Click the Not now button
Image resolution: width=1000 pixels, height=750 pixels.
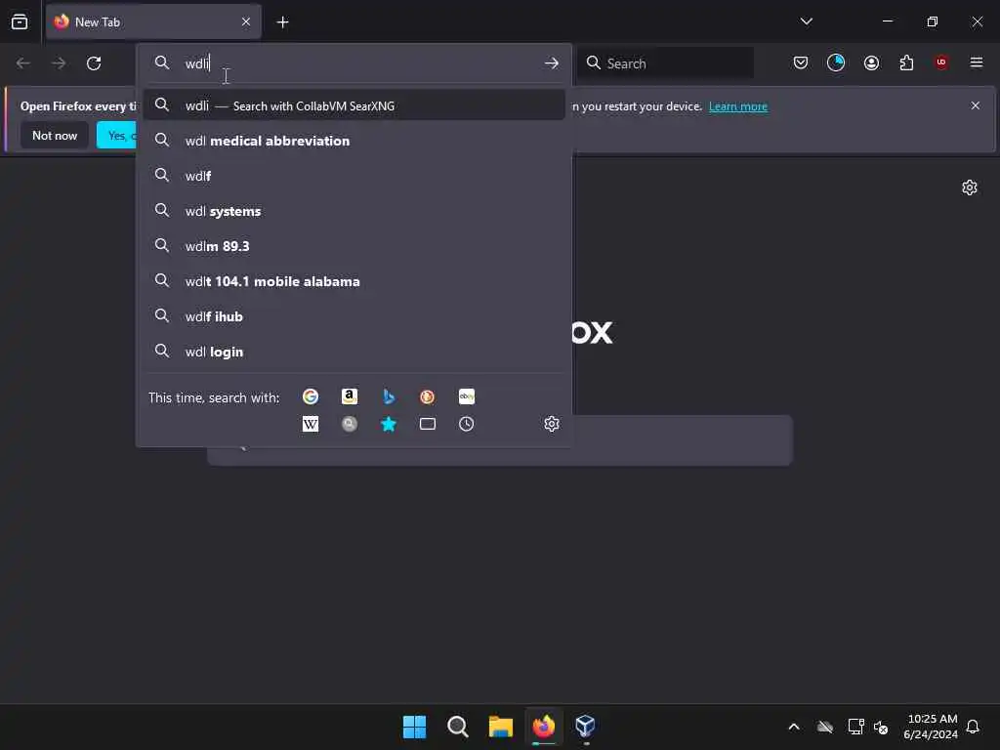click(x=55, y=135)
